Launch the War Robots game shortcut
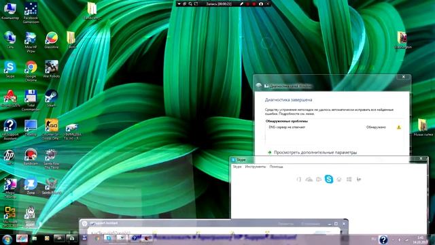The height and width of the screenshot is (245, 435). 52,69
